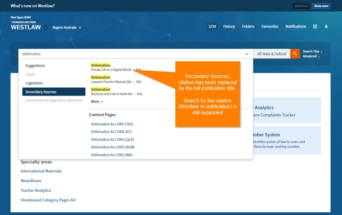342x215 pixels.
Task: Open History in the top navigation
Action: (x=229, y=27)
